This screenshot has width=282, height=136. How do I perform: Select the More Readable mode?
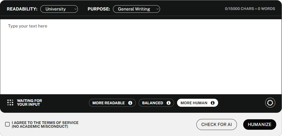[x=108, y=103]
